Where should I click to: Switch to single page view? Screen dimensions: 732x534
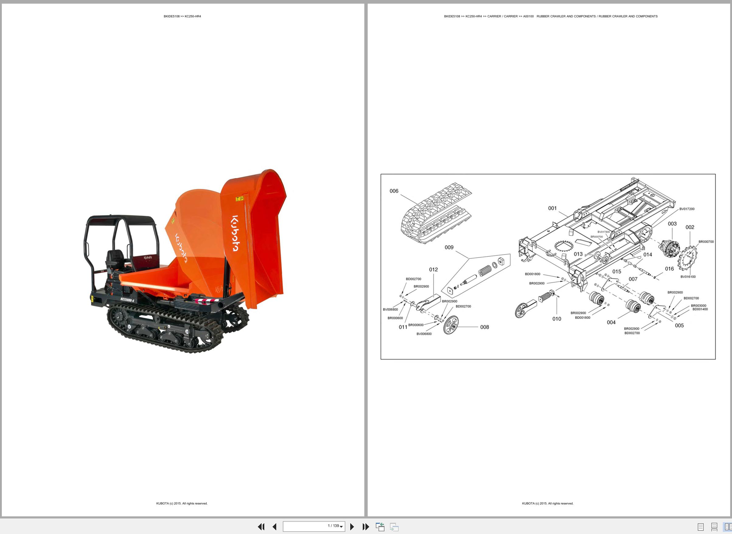(x=701, y=527)
